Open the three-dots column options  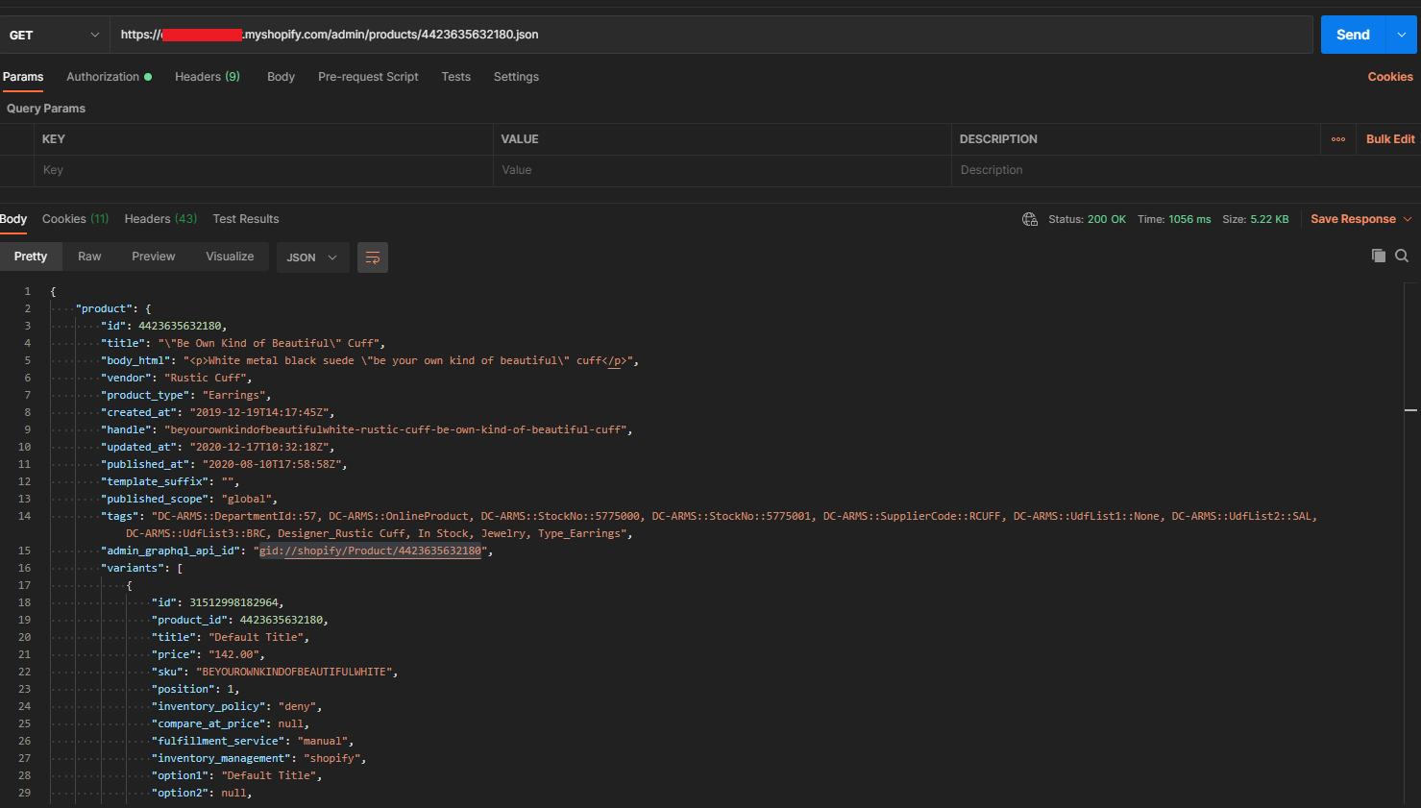[x=1337, y=139]
